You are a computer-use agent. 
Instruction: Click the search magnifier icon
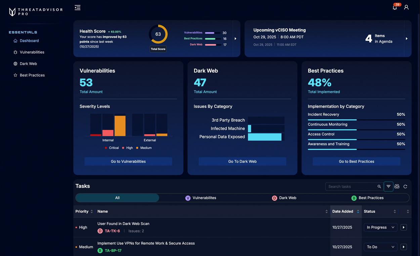379,187
